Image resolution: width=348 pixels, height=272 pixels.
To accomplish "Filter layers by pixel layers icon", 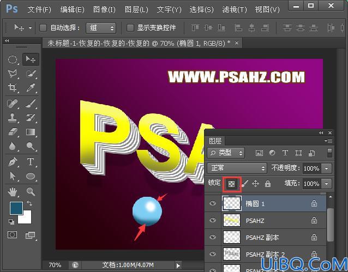I will click(x=259, y=153).
